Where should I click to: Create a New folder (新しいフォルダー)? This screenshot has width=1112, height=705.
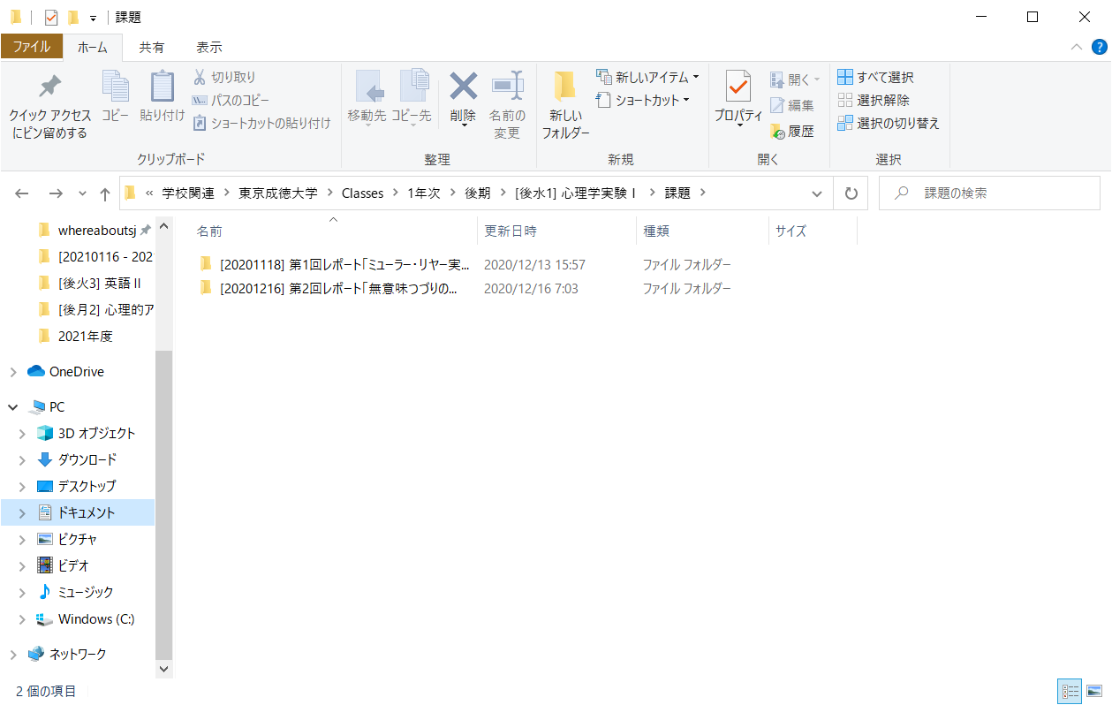[565, 104]
